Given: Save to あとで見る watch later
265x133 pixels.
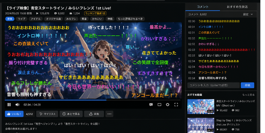Looking at the screenshot, I should tap(71, 114).
